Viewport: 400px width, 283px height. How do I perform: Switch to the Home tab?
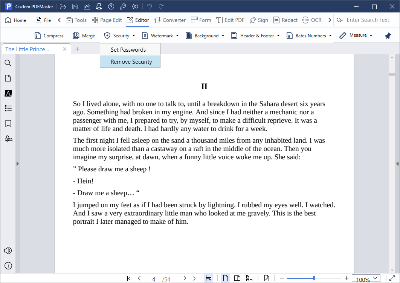(x=15, y=20)
